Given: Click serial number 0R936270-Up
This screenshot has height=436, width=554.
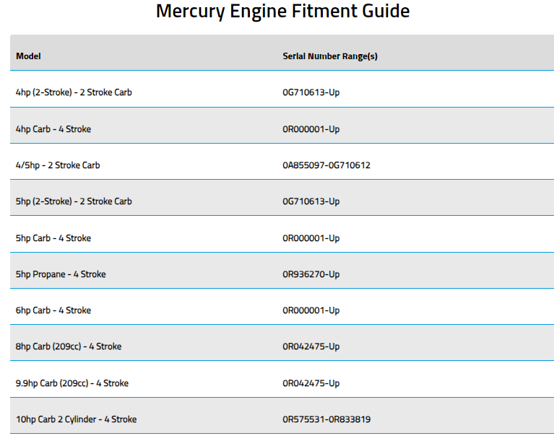Looking at the screenshot, I should click(x=311, y=274).
